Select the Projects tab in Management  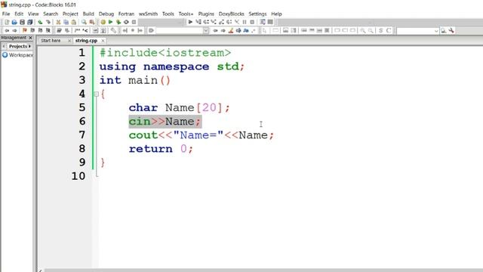[18, 46]
